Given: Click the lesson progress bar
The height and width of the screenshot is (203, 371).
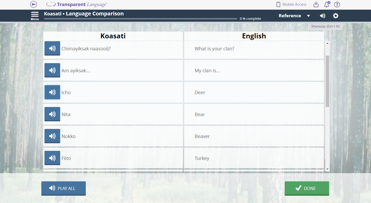Looking at the screenshot, I should 141,19.
